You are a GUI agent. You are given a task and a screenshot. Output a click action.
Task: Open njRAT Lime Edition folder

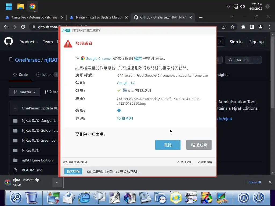click(x=37, y=160)
